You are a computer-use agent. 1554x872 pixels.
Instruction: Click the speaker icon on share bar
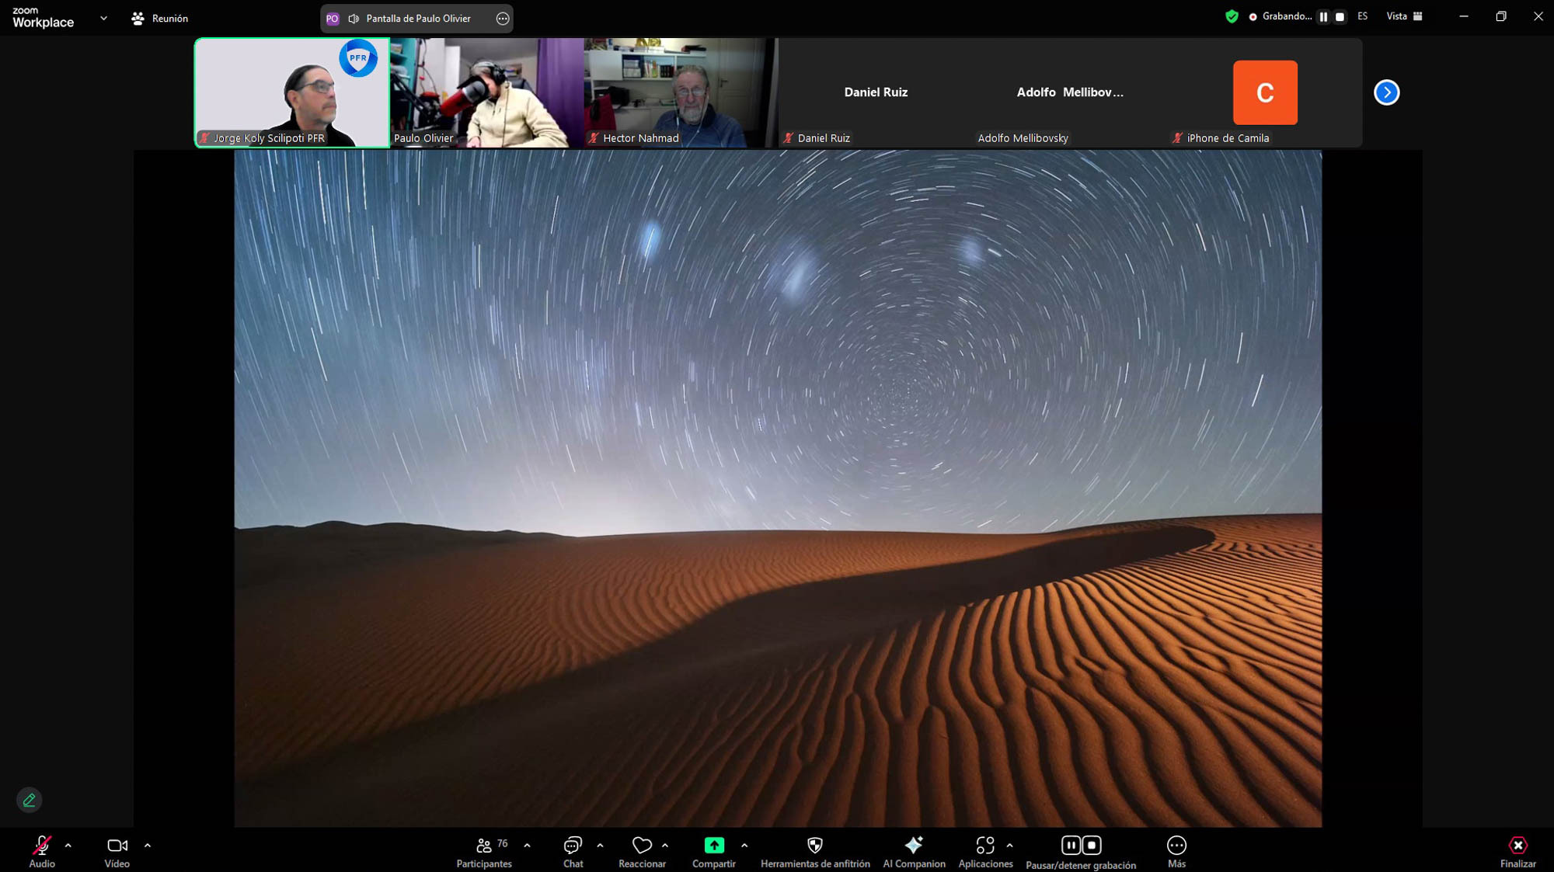point(354,19)
